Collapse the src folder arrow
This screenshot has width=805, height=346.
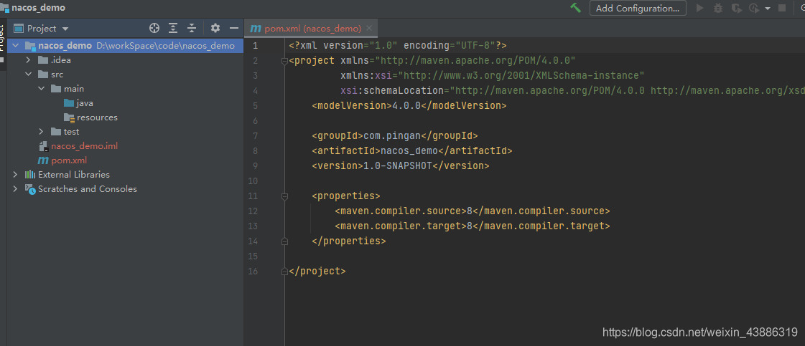pos(29,75)
